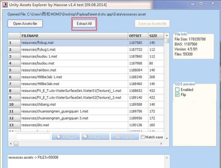Screen dimensions: 221x168
Task: Select the WaterSurfaceSet.Water01(Texture)_1.mat row
Action: click(x=86, y=91)
